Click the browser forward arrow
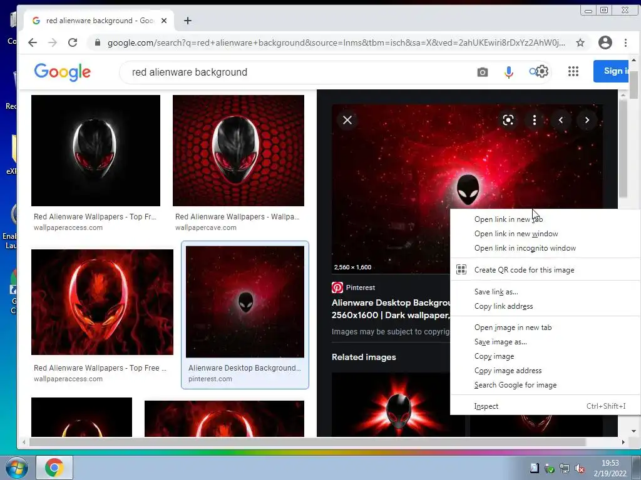The image size is (641, 480). (x=53, y=42)
